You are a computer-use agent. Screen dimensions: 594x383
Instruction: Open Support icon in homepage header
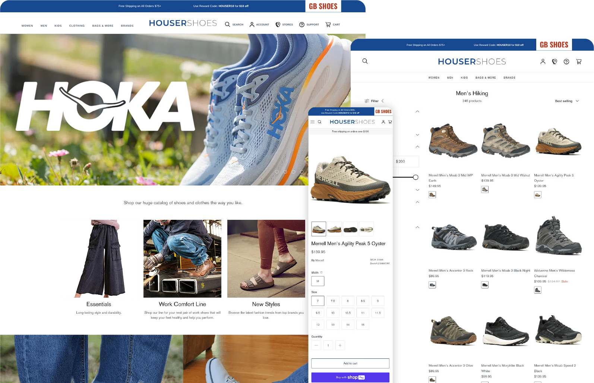(x=309, y=25)
